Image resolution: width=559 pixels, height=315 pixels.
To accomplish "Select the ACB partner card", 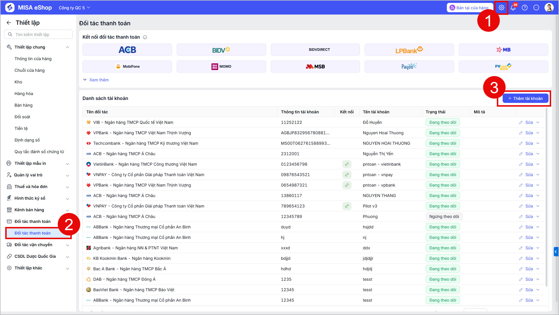I will [127, 50].
